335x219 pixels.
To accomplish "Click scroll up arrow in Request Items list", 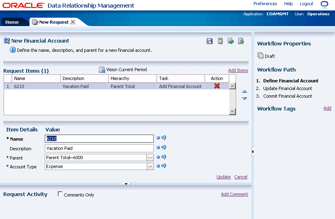I will tap(232, 86).
